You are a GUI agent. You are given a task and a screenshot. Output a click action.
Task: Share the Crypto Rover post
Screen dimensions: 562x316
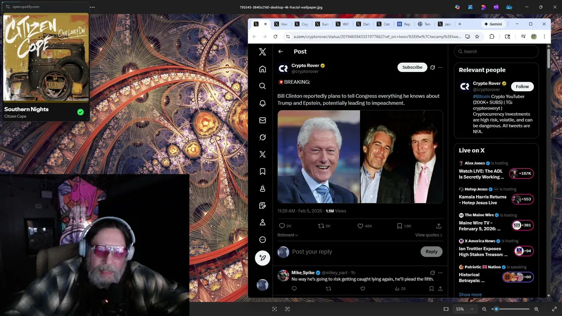point(439,226)
